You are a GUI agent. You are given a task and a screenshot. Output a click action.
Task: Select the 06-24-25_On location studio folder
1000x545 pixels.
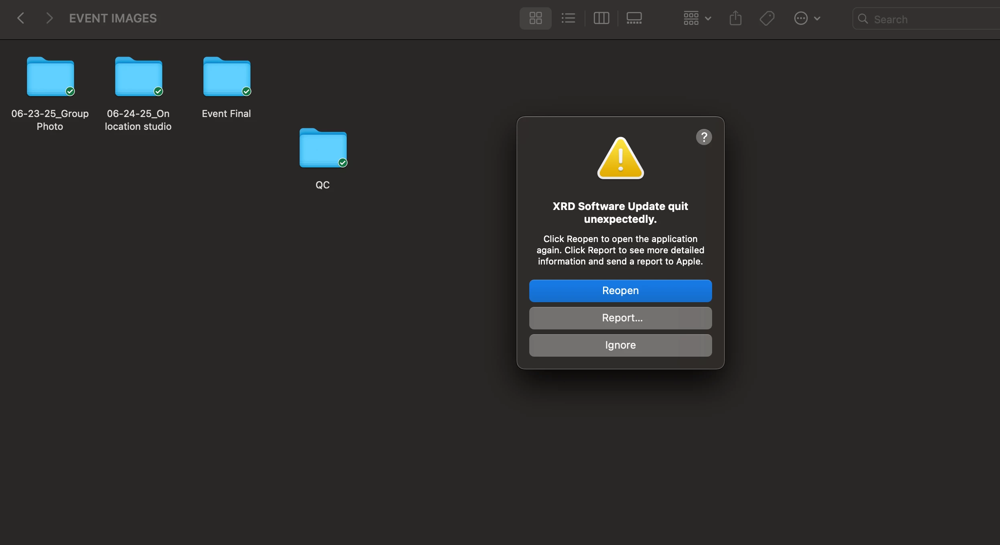pyautogui.click(x=138, y=77)
